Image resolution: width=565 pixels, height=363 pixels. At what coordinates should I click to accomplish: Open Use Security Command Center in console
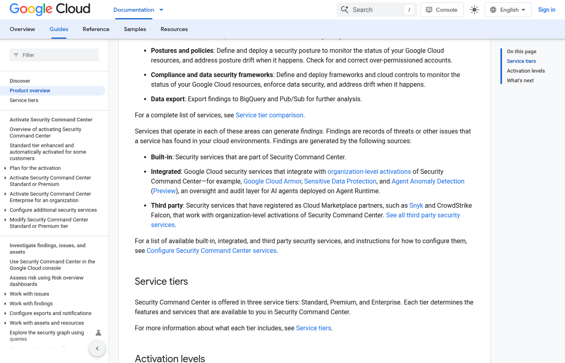click(x=52, y=265)
